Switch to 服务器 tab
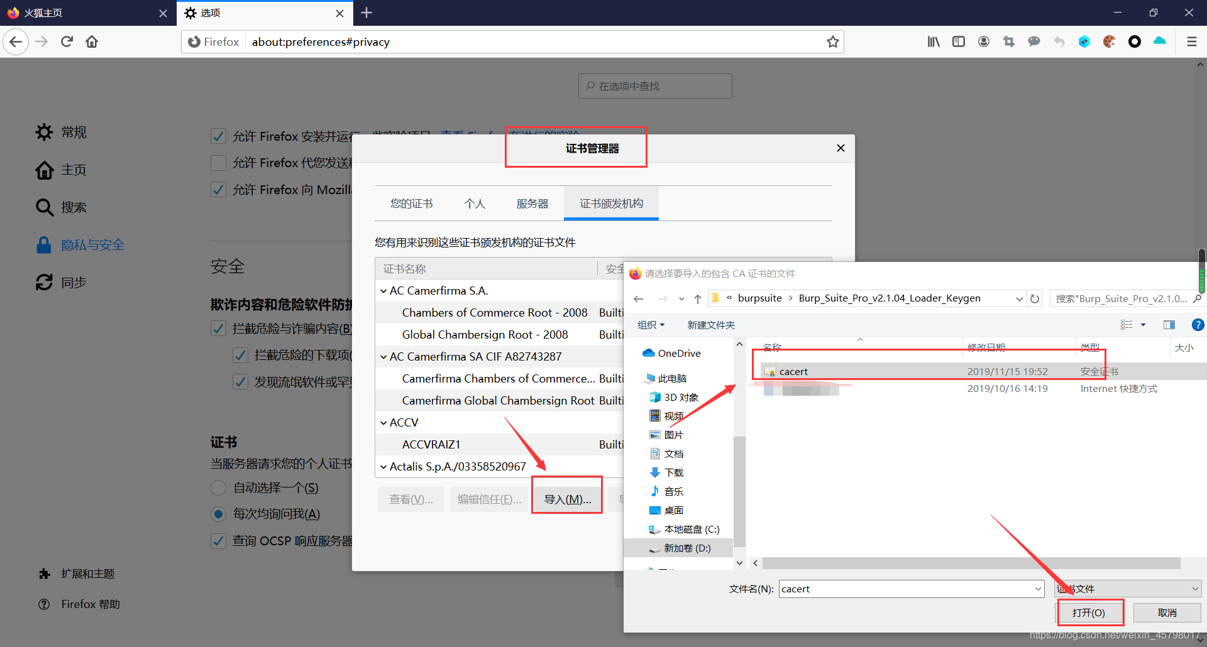The width and height of the screenshot is (1207, 647). 532,204
